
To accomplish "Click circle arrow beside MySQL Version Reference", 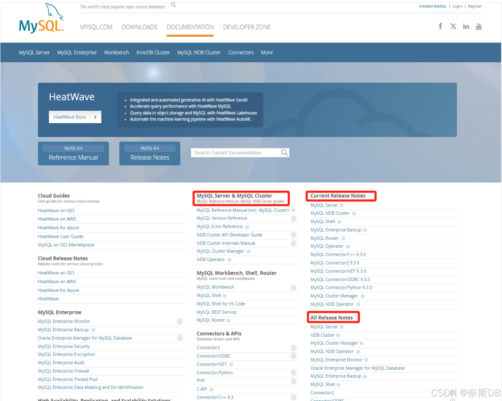I will [293, 219].
